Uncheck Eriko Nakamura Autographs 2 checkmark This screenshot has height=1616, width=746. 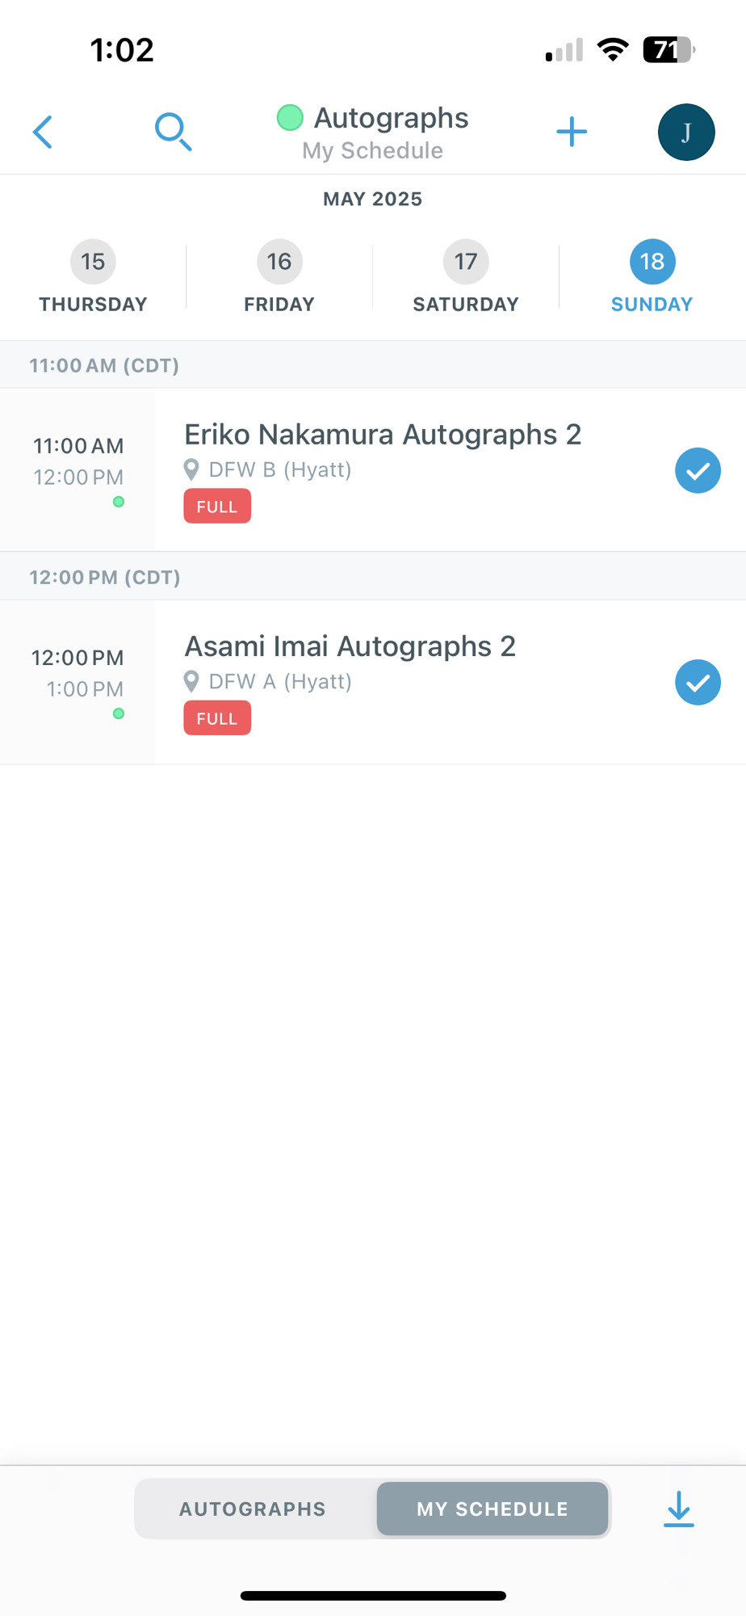(x=698, y=470)
